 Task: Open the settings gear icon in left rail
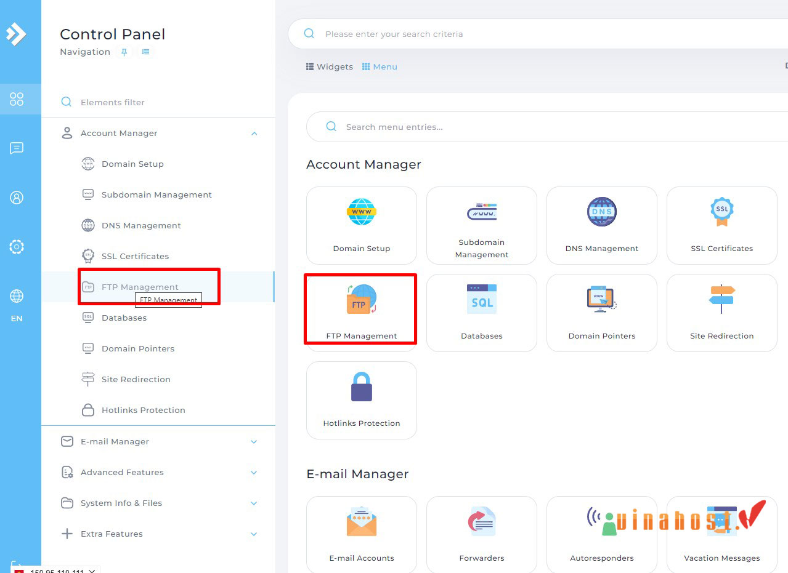pos(17,247)
